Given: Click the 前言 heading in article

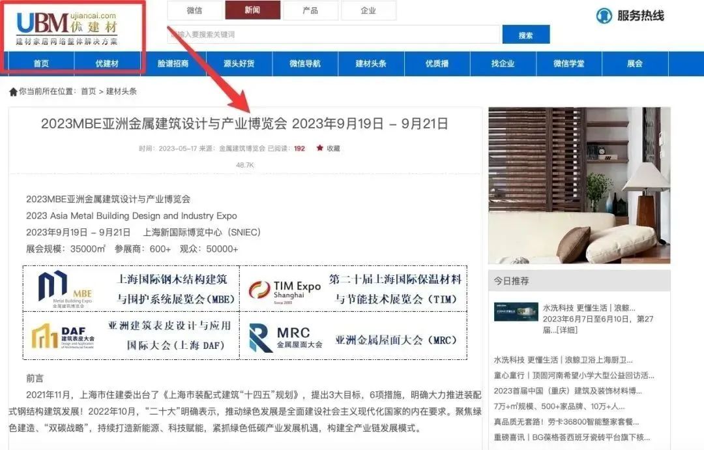Looking at the screenshot, I should pos(35,379).
